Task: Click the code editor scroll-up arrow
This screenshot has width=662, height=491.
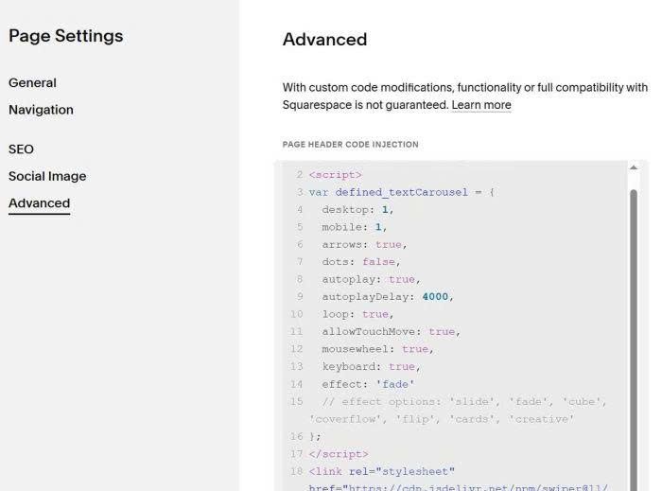Action: (634, 168)
